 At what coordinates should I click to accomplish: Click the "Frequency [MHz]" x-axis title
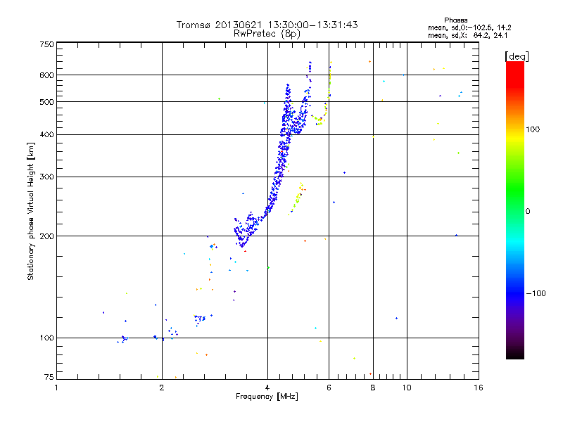pyautogui.click(x=267, y=397)
